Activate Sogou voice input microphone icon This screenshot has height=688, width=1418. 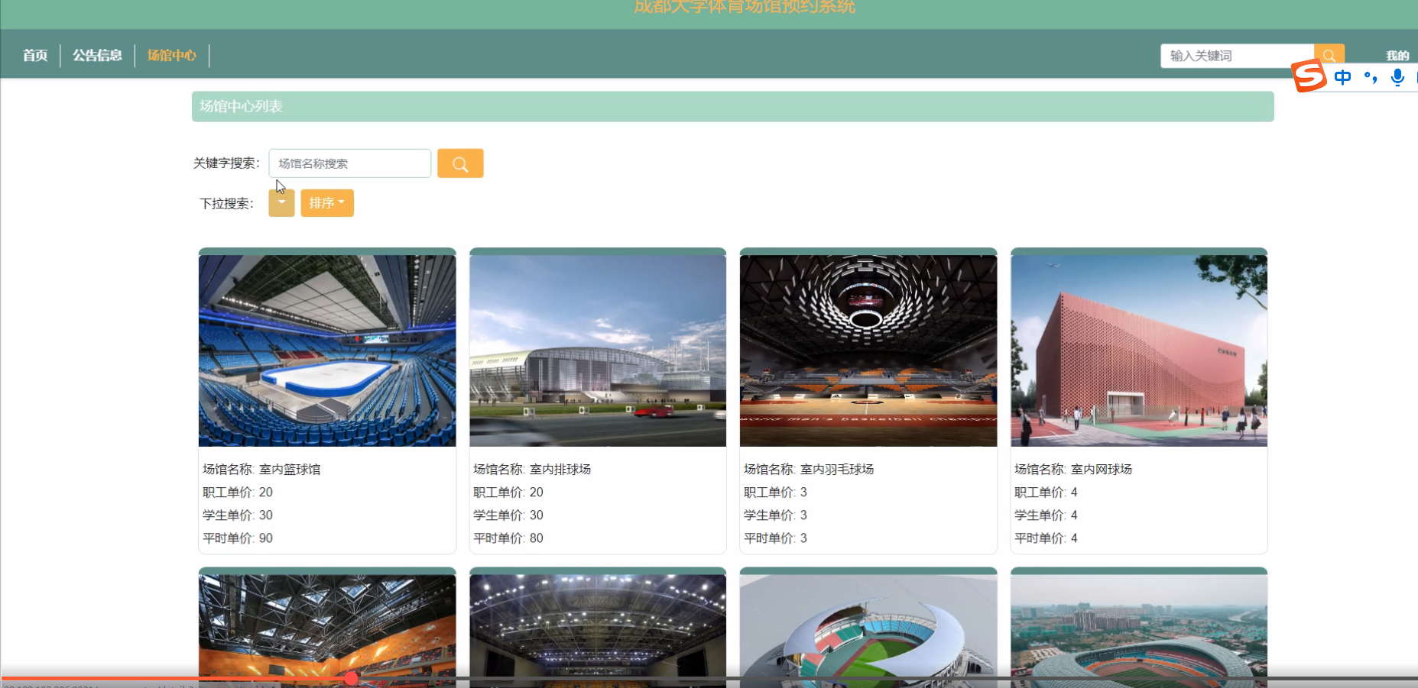(x=1397, y=77)
